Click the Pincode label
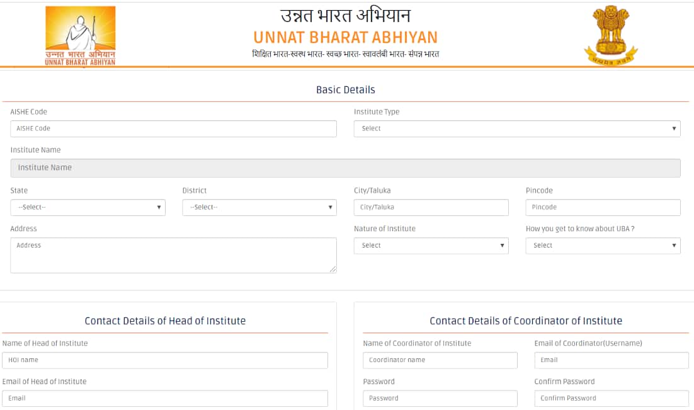This screenshot has height=410, width=694. pos(539,191)
